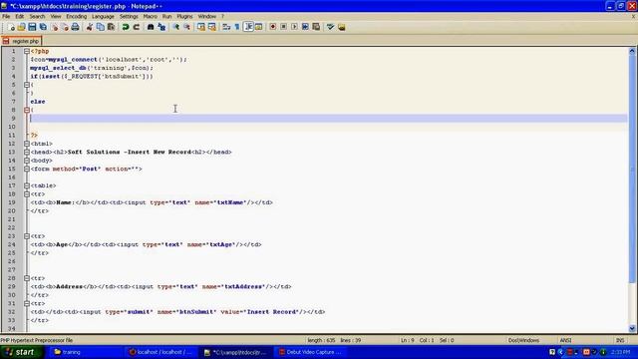Zoom in on the editor text
This screenshot has height=359, width=638.
click(175, 27)
